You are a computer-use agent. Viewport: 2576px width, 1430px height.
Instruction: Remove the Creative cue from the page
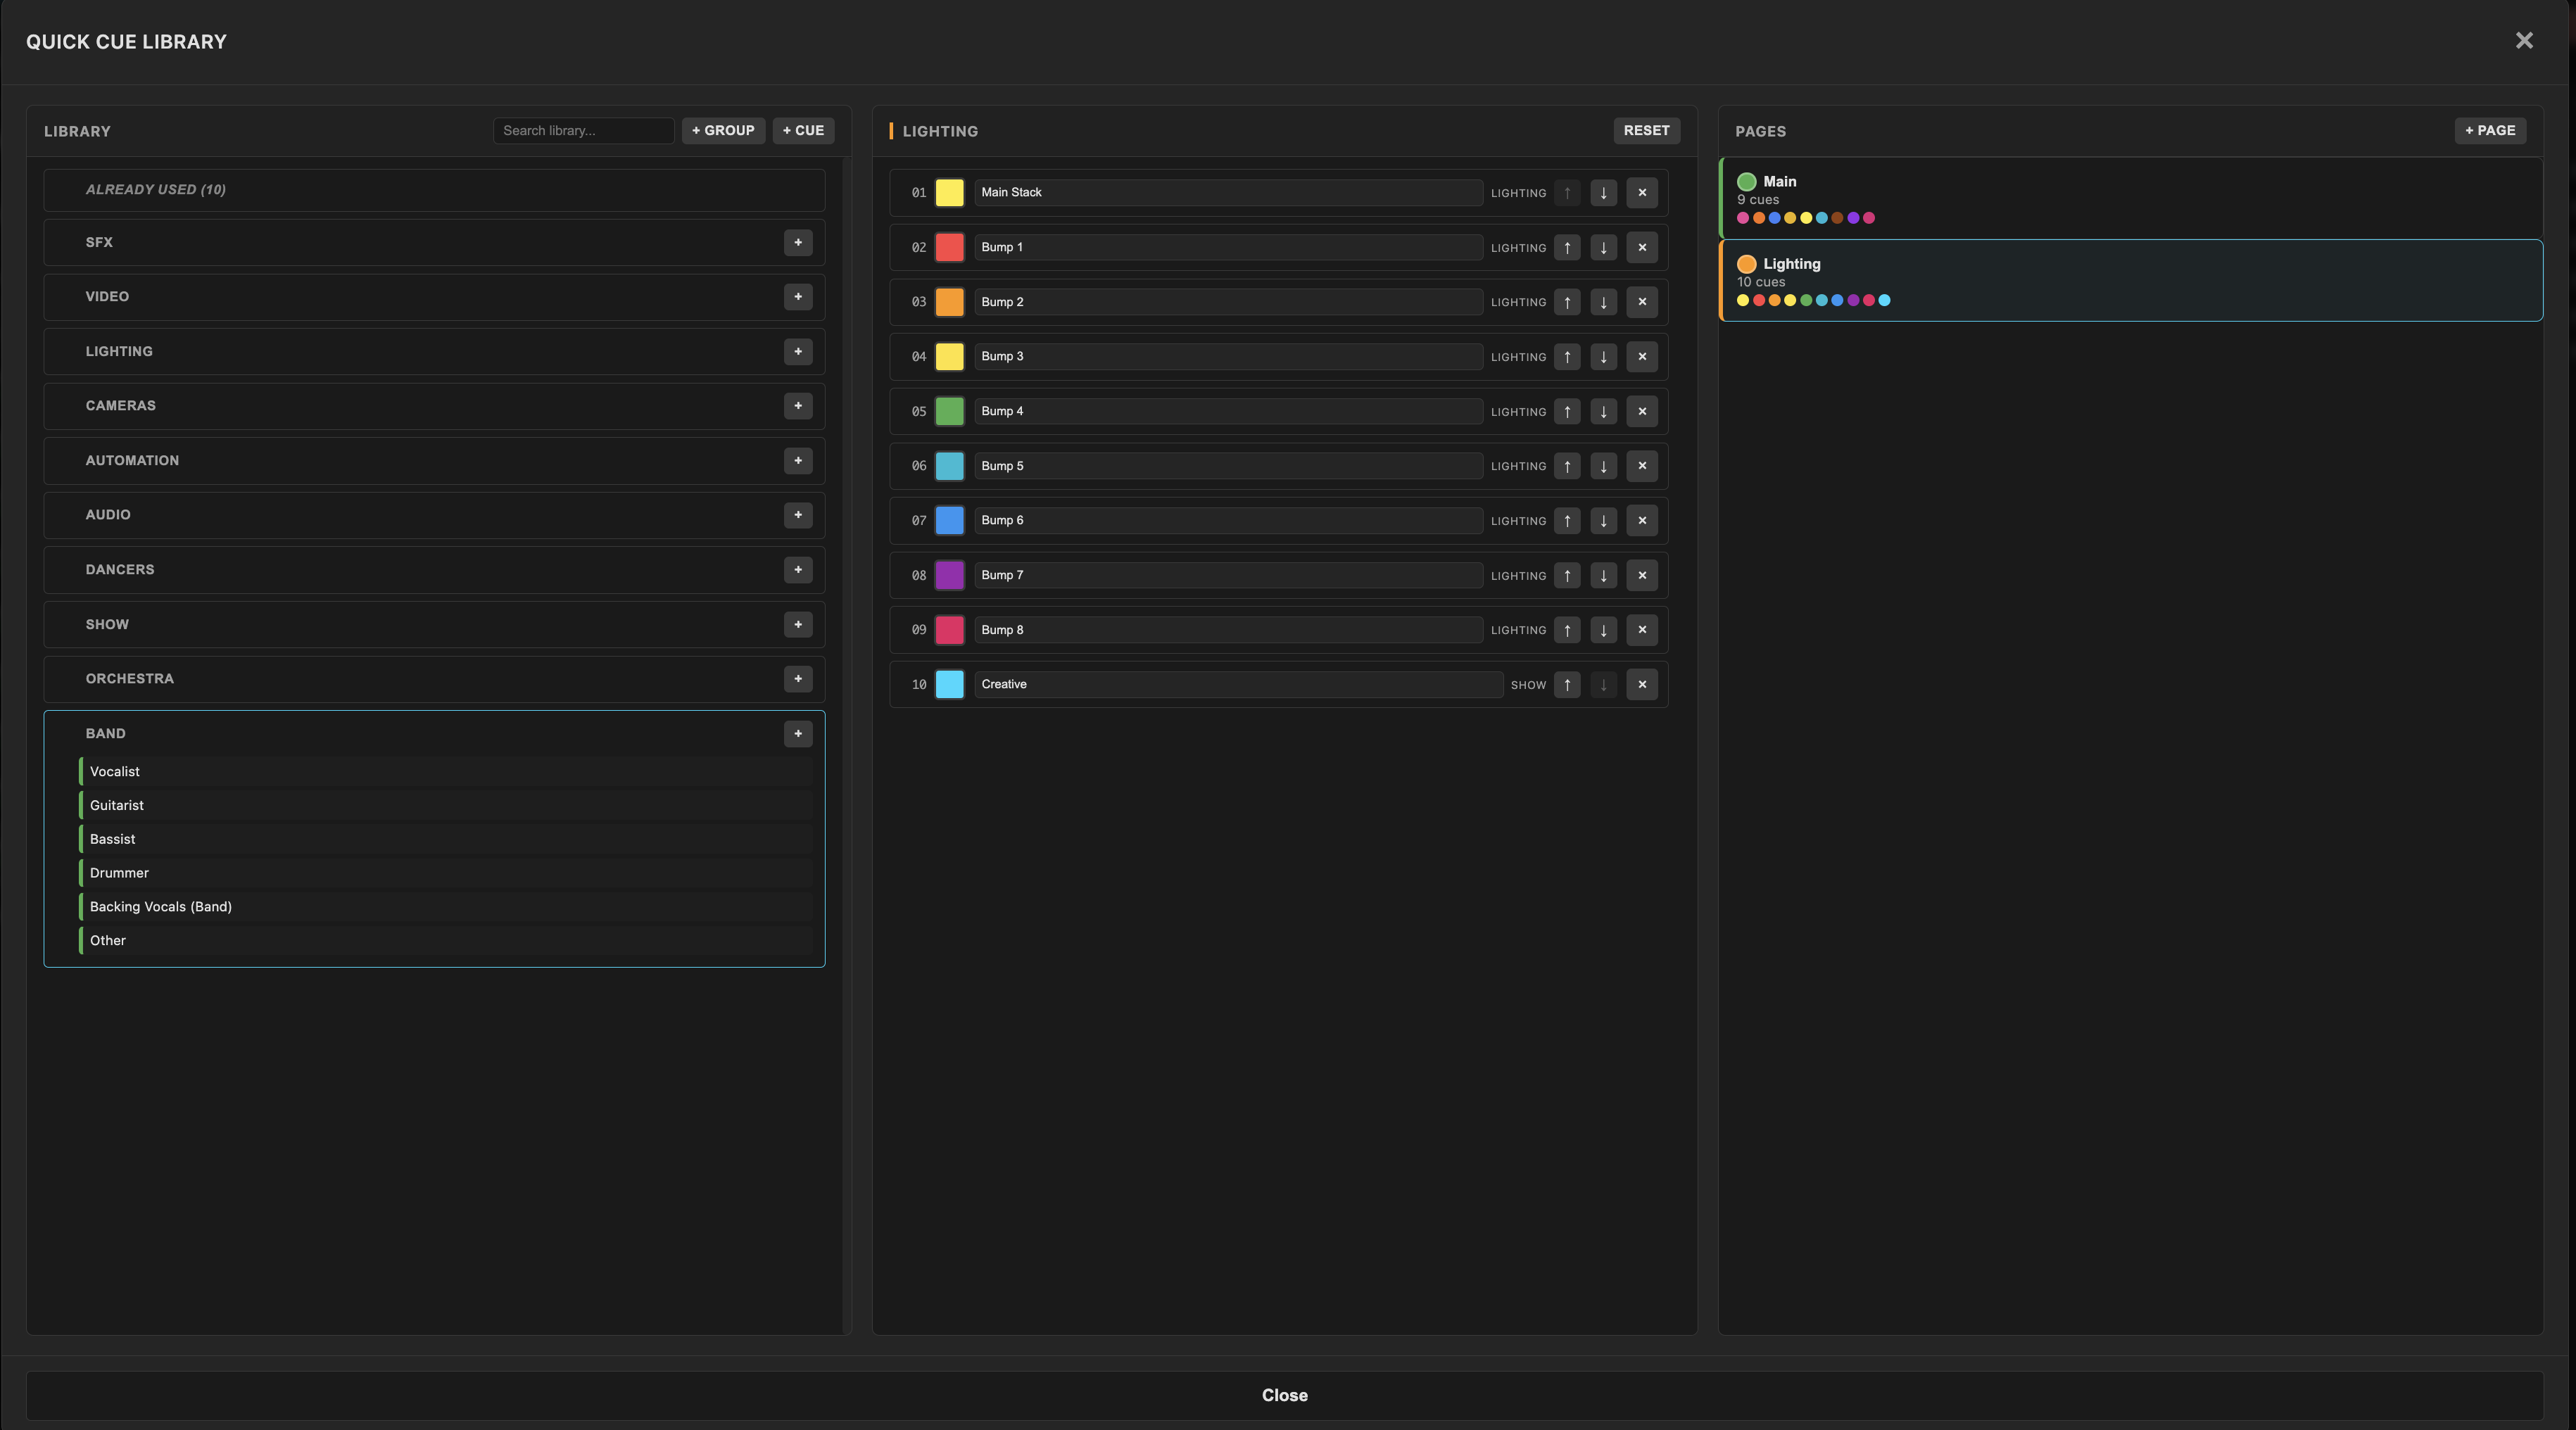(x=1641, y=685)
